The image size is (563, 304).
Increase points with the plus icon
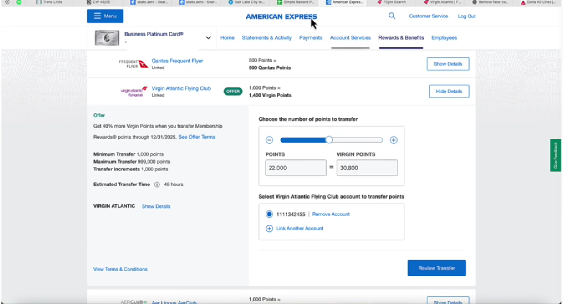click(393, 140)
